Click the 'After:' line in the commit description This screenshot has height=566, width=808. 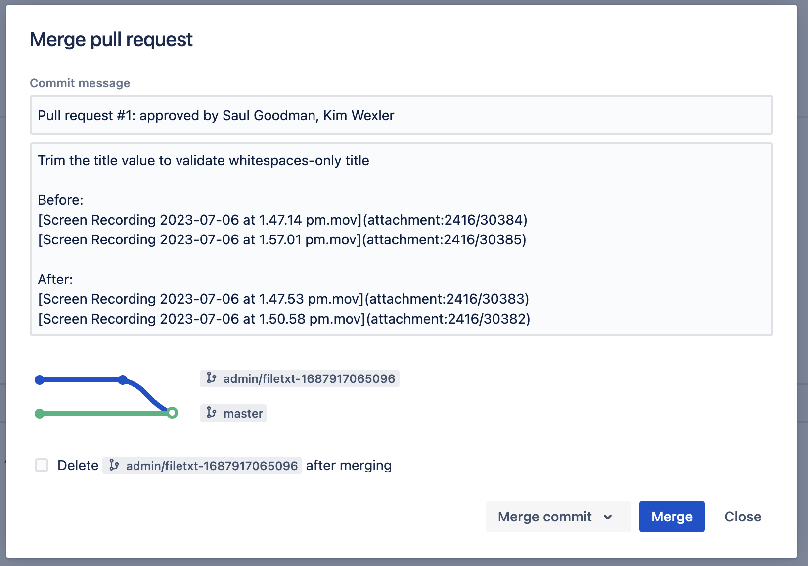[55, 280]
